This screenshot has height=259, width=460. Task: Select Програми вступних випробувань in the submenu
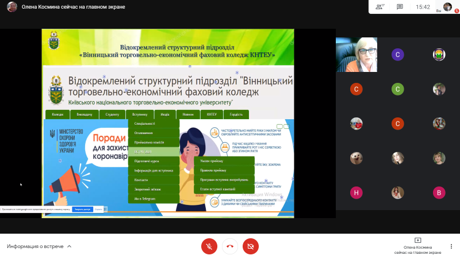pyautogui.click(x=224, y=180)
